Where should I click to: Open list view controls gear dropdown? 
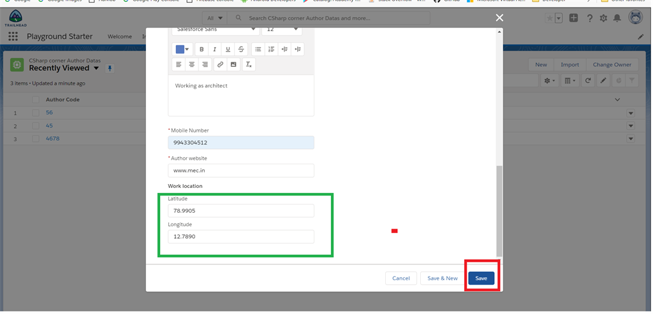[550, 81]
